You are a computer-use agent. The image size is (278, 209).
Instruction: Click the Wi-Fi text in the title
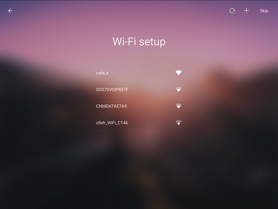pyautogui.click(x=124, y=41)
